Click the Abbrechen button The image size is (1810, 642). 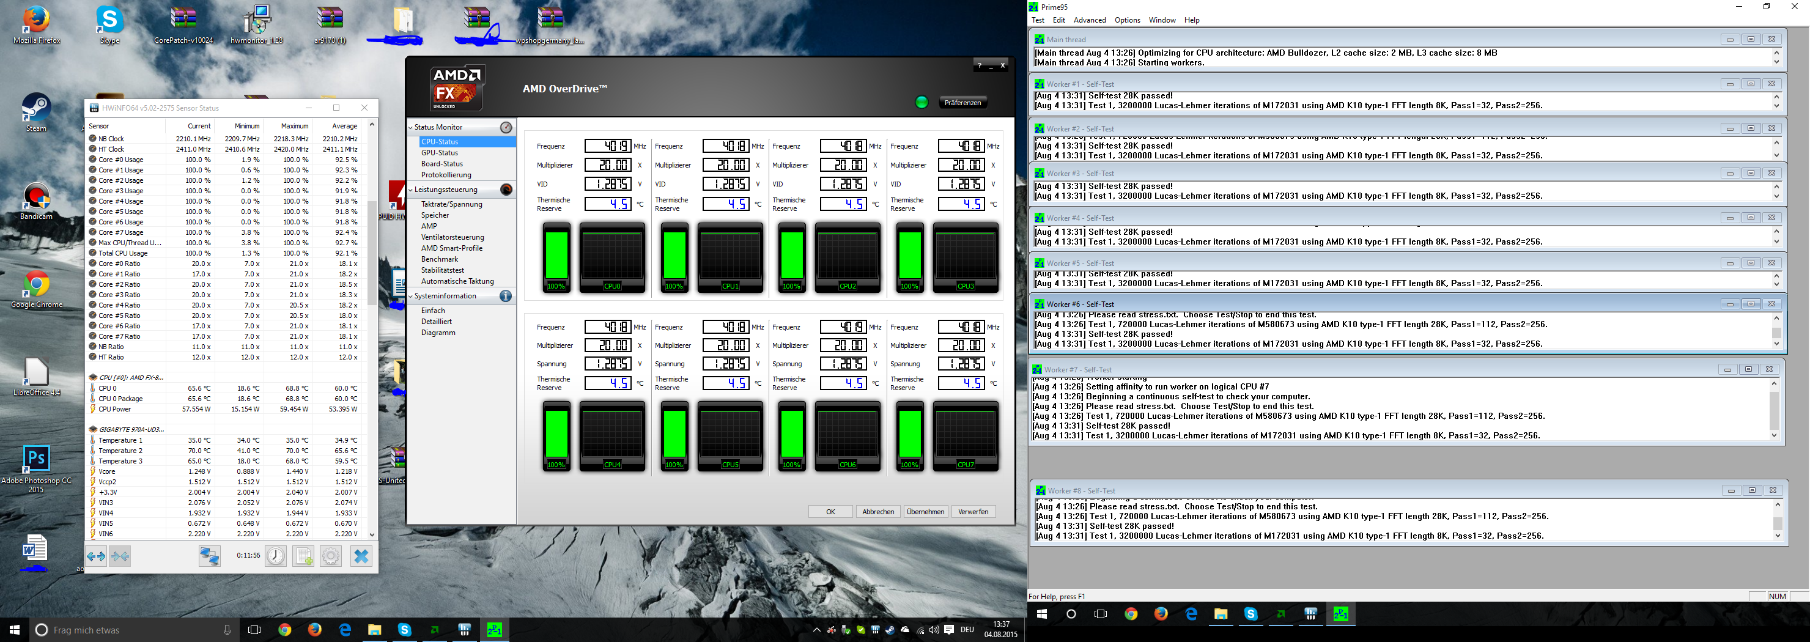pos(878,511)
